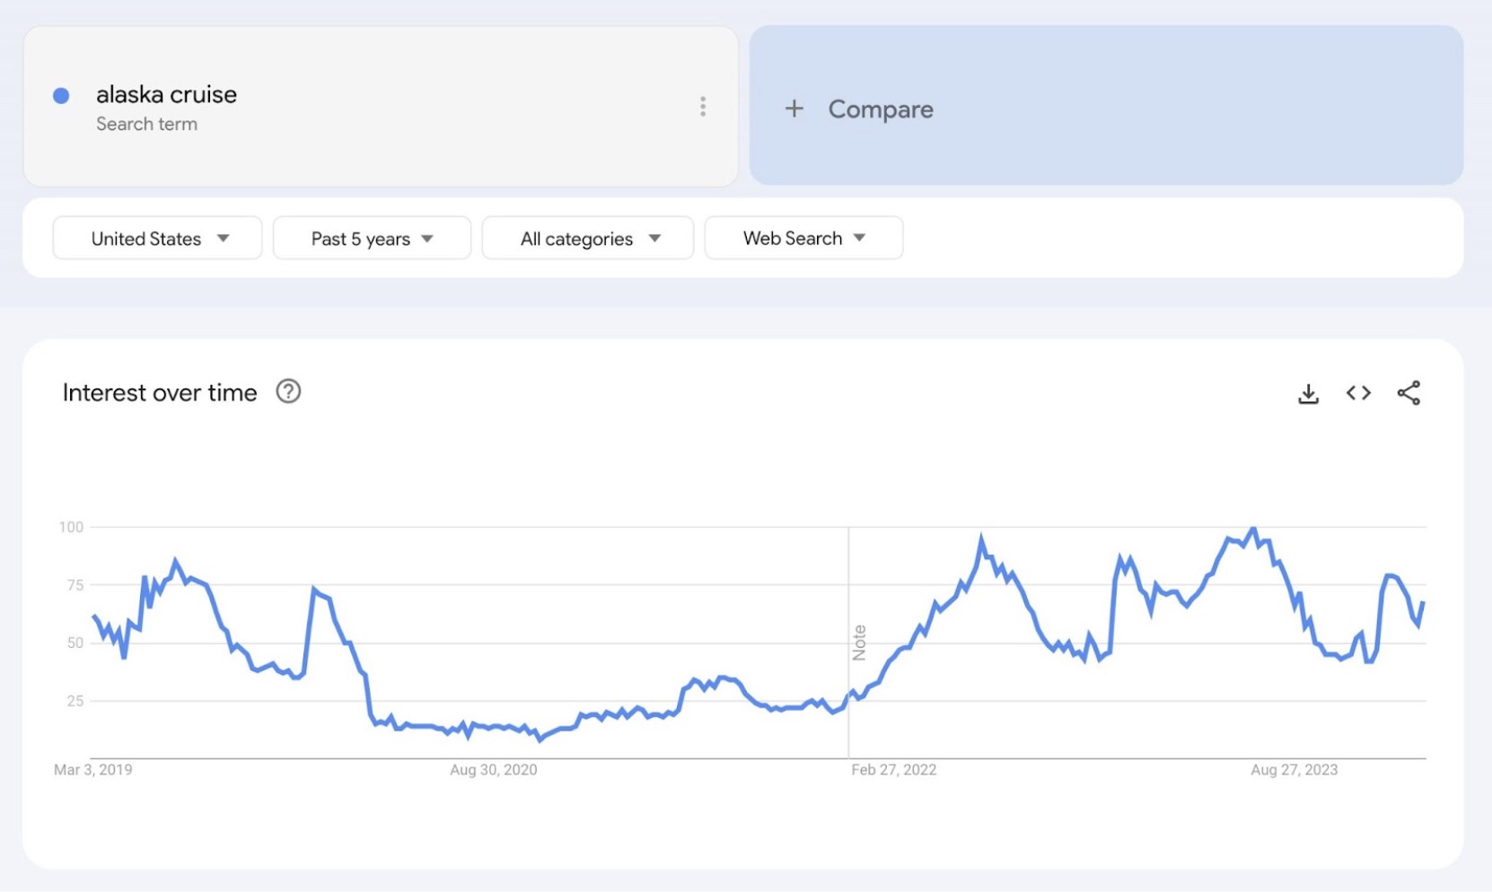Click the Aug 27, 2023 date label
The image size is (1492, 892).
pyautogui.click(x=1294, y=770)
